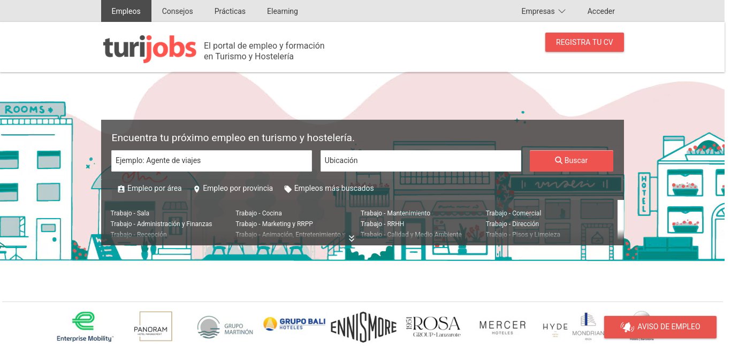Screen dimensions: 731x348
Task: Switch to the Elearning tab
Action: point(282,11)
